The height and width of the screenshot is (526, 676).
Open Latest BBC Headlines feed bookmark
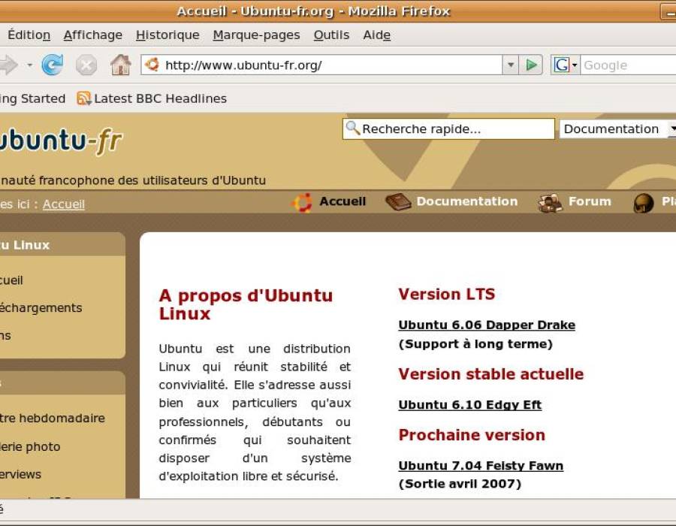coord(152,98)
